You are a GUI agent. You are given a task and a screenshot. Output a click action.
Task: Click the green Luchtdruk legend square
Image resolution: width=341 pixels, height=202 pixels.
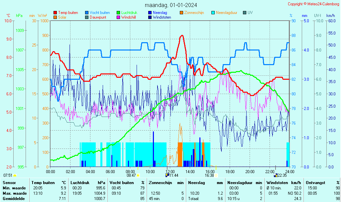click(118, 13)
